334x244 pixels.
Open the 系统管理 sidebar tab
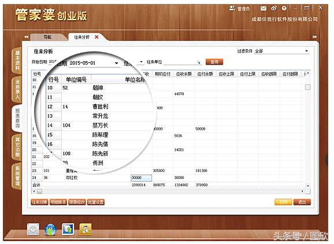(17, 176)
